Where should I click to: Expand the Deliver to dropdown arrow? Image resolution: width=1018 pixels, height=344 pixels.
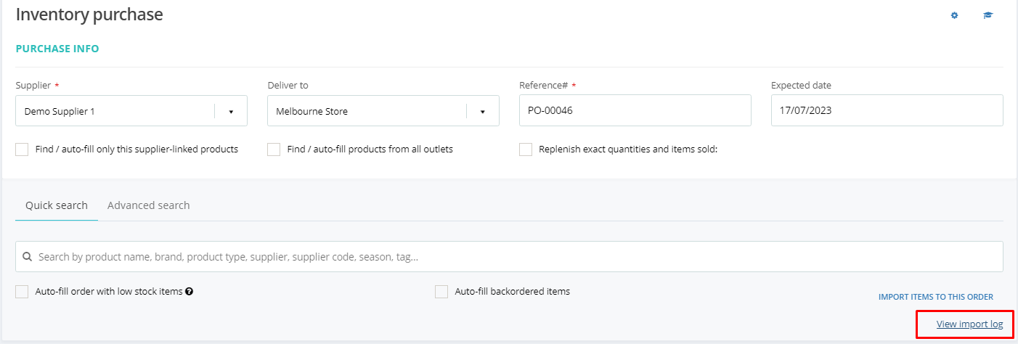(x=483, y=112)
